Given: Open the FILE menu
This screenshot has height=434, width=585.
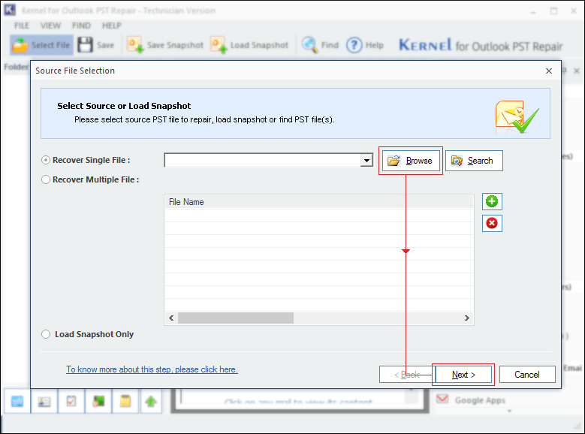Looking at the screenshot, I should pyautogui.click(x=22, y=26).
